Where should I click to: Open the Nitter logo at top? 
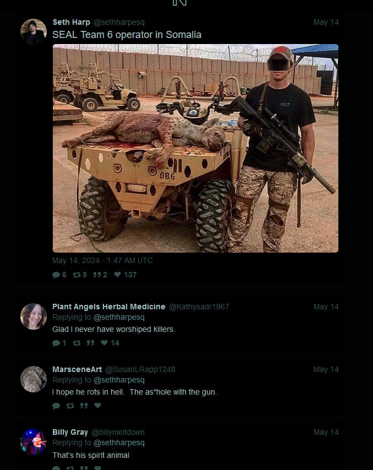[180, 2]
